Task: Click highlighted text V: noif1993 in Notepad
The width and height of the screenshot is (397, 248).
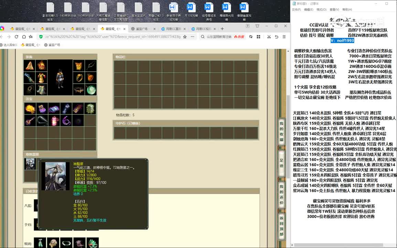Action: coord(342,41)
